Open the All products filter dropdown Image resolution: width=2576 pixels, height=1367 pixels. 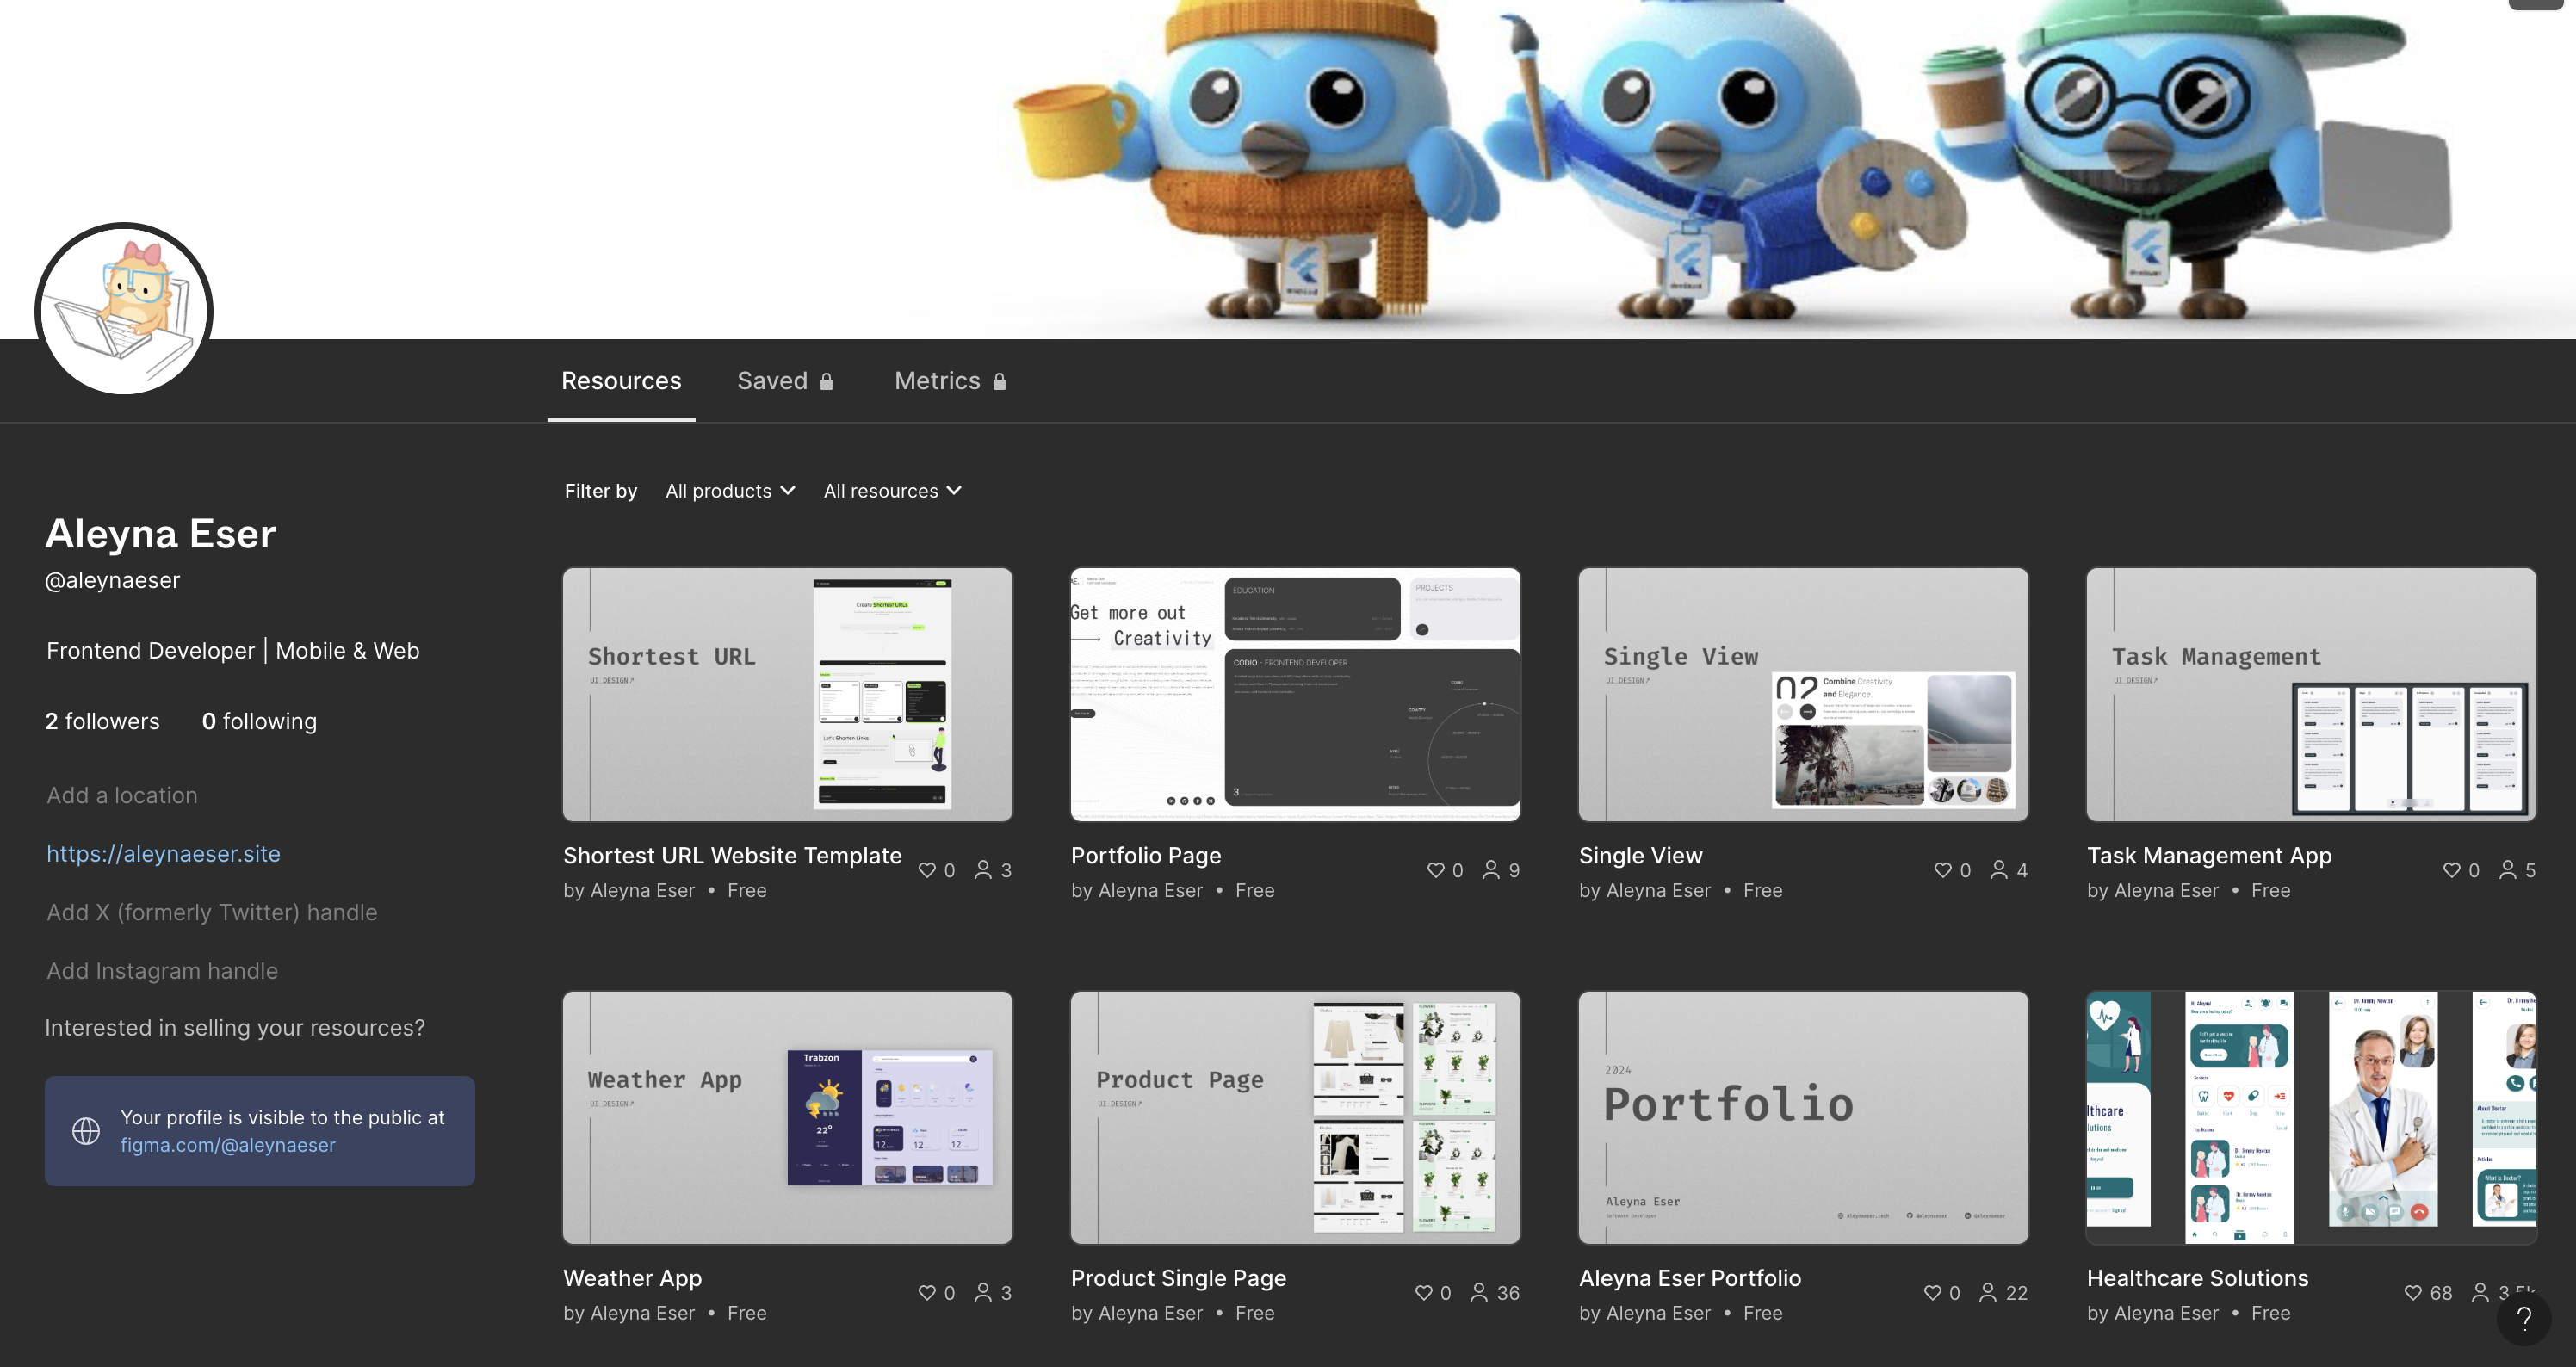point(730,491)
